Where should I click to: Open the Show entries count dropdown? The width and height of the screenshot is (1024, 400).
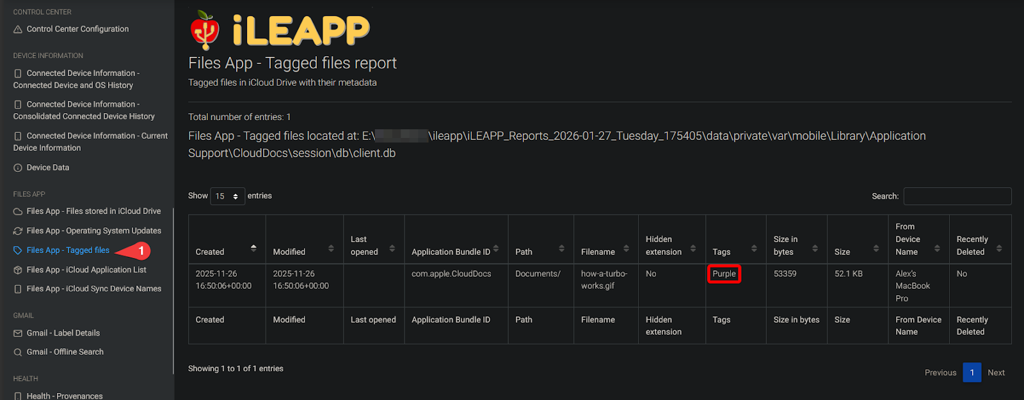(x=227, y=196)
